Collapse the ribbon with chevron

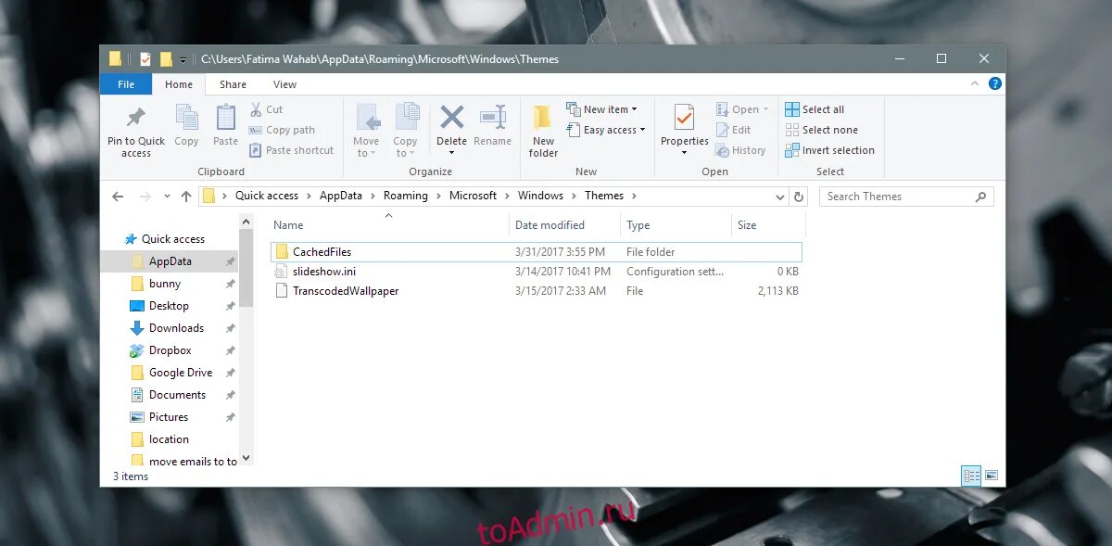[x=973, y=83]
